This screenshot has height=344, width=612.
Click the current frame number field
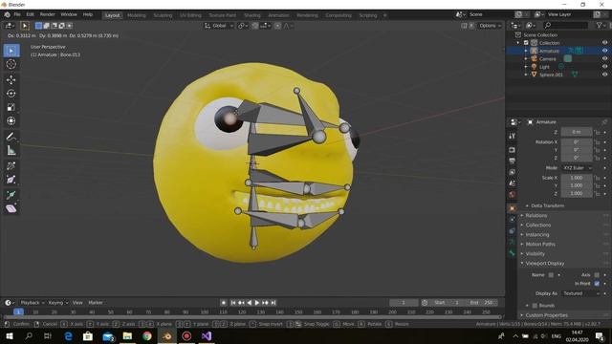click(x=404, y=303)
